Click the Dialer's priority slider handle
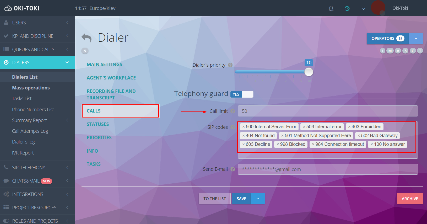The width and height of the screenshot is (427, 224). [x=309, y=72]
